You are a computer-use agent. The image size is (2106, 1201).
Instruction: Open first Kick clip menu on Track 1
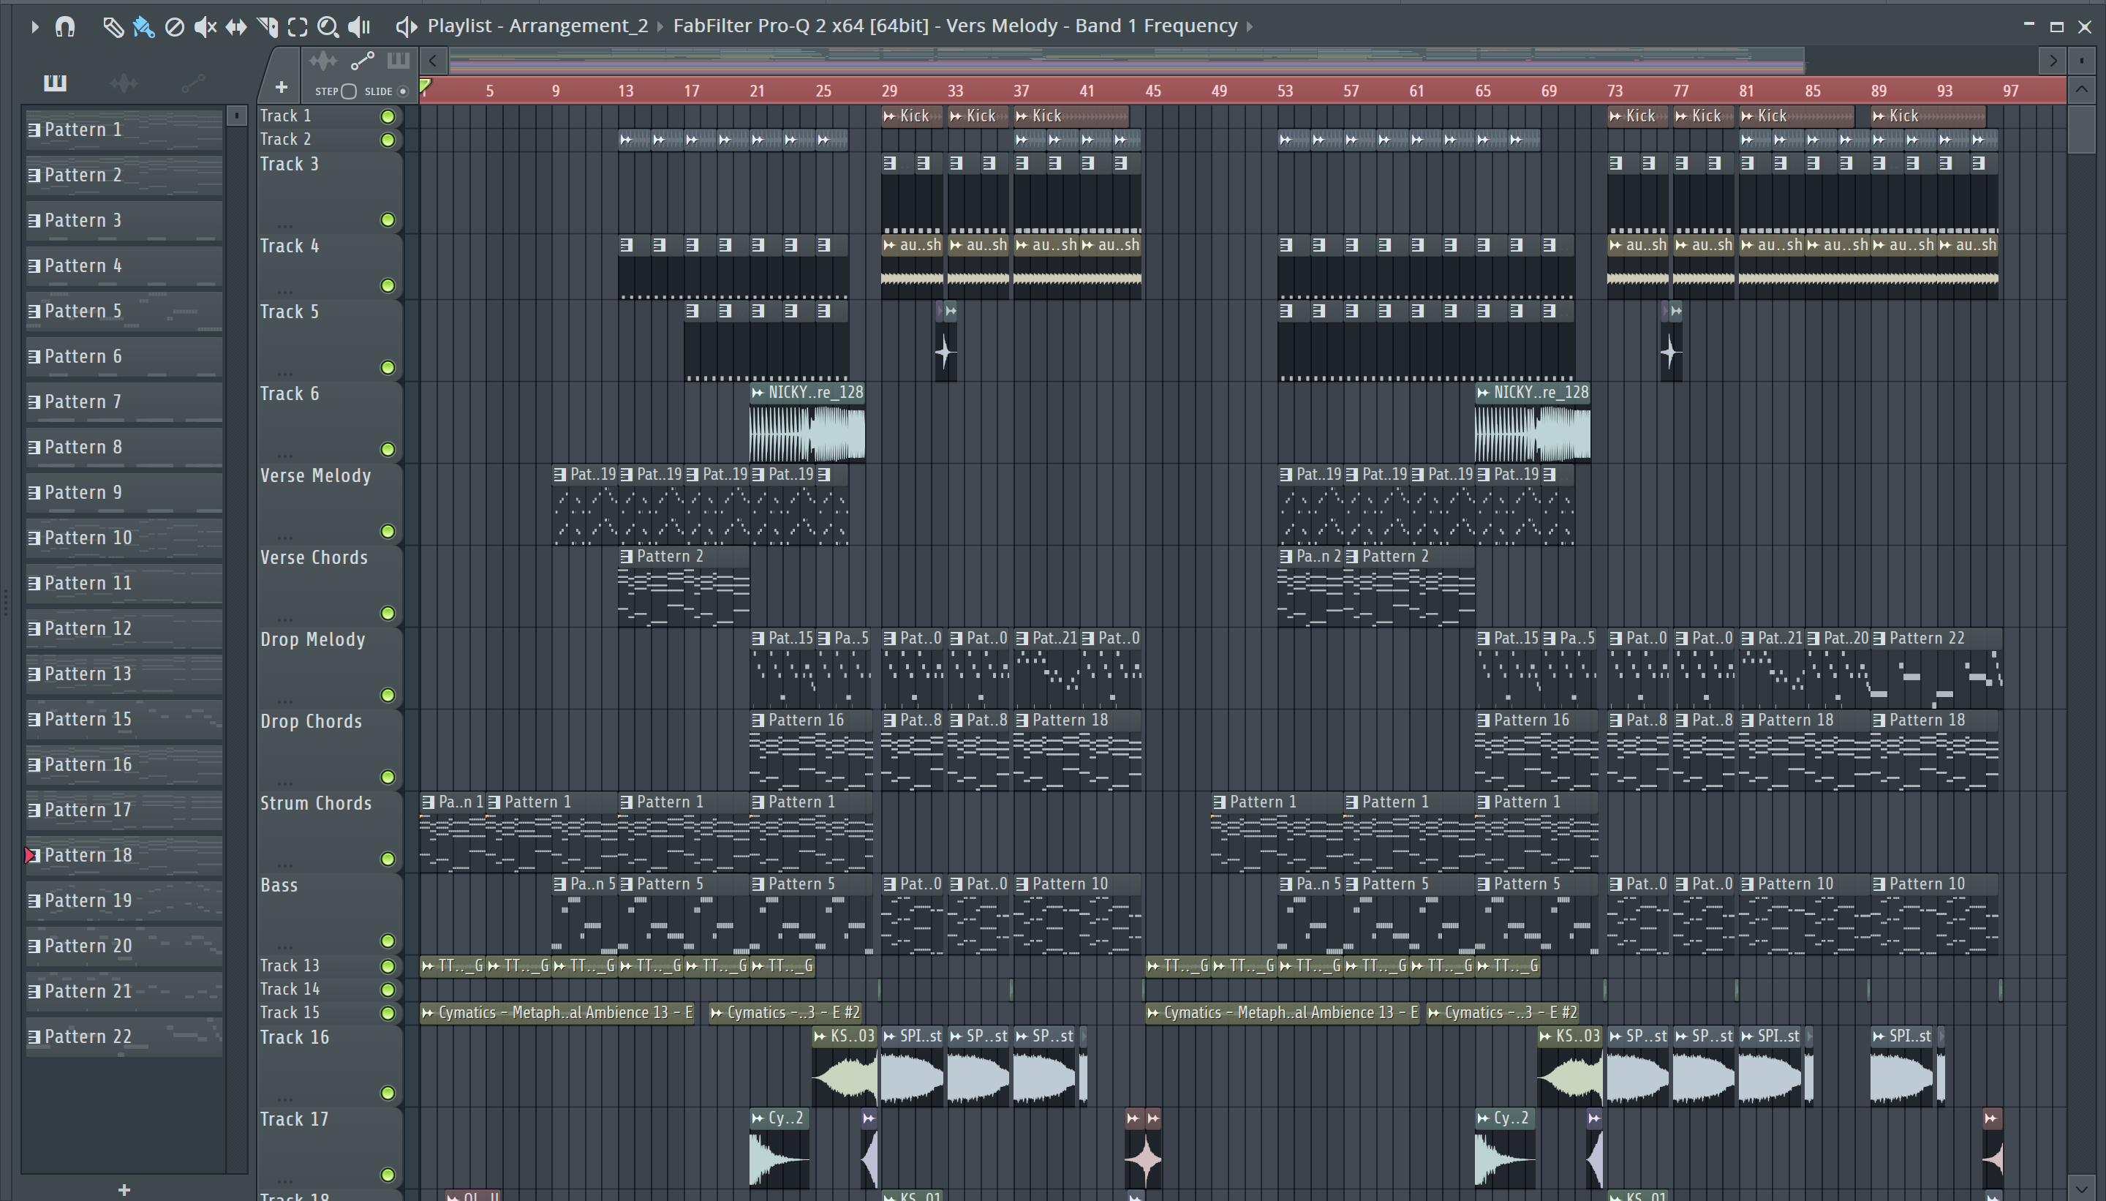tap(890, 116)
